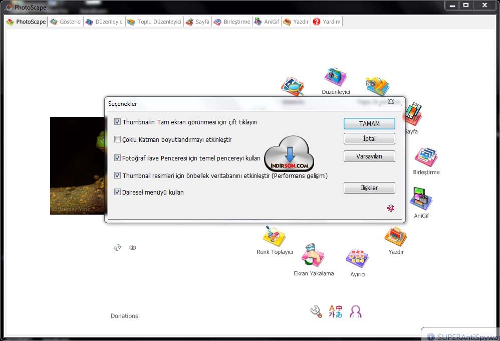The height and width of the screenshot is (341, 500).
Task: Open the AniGif icon in the circular menu
Action: point(421,199)
